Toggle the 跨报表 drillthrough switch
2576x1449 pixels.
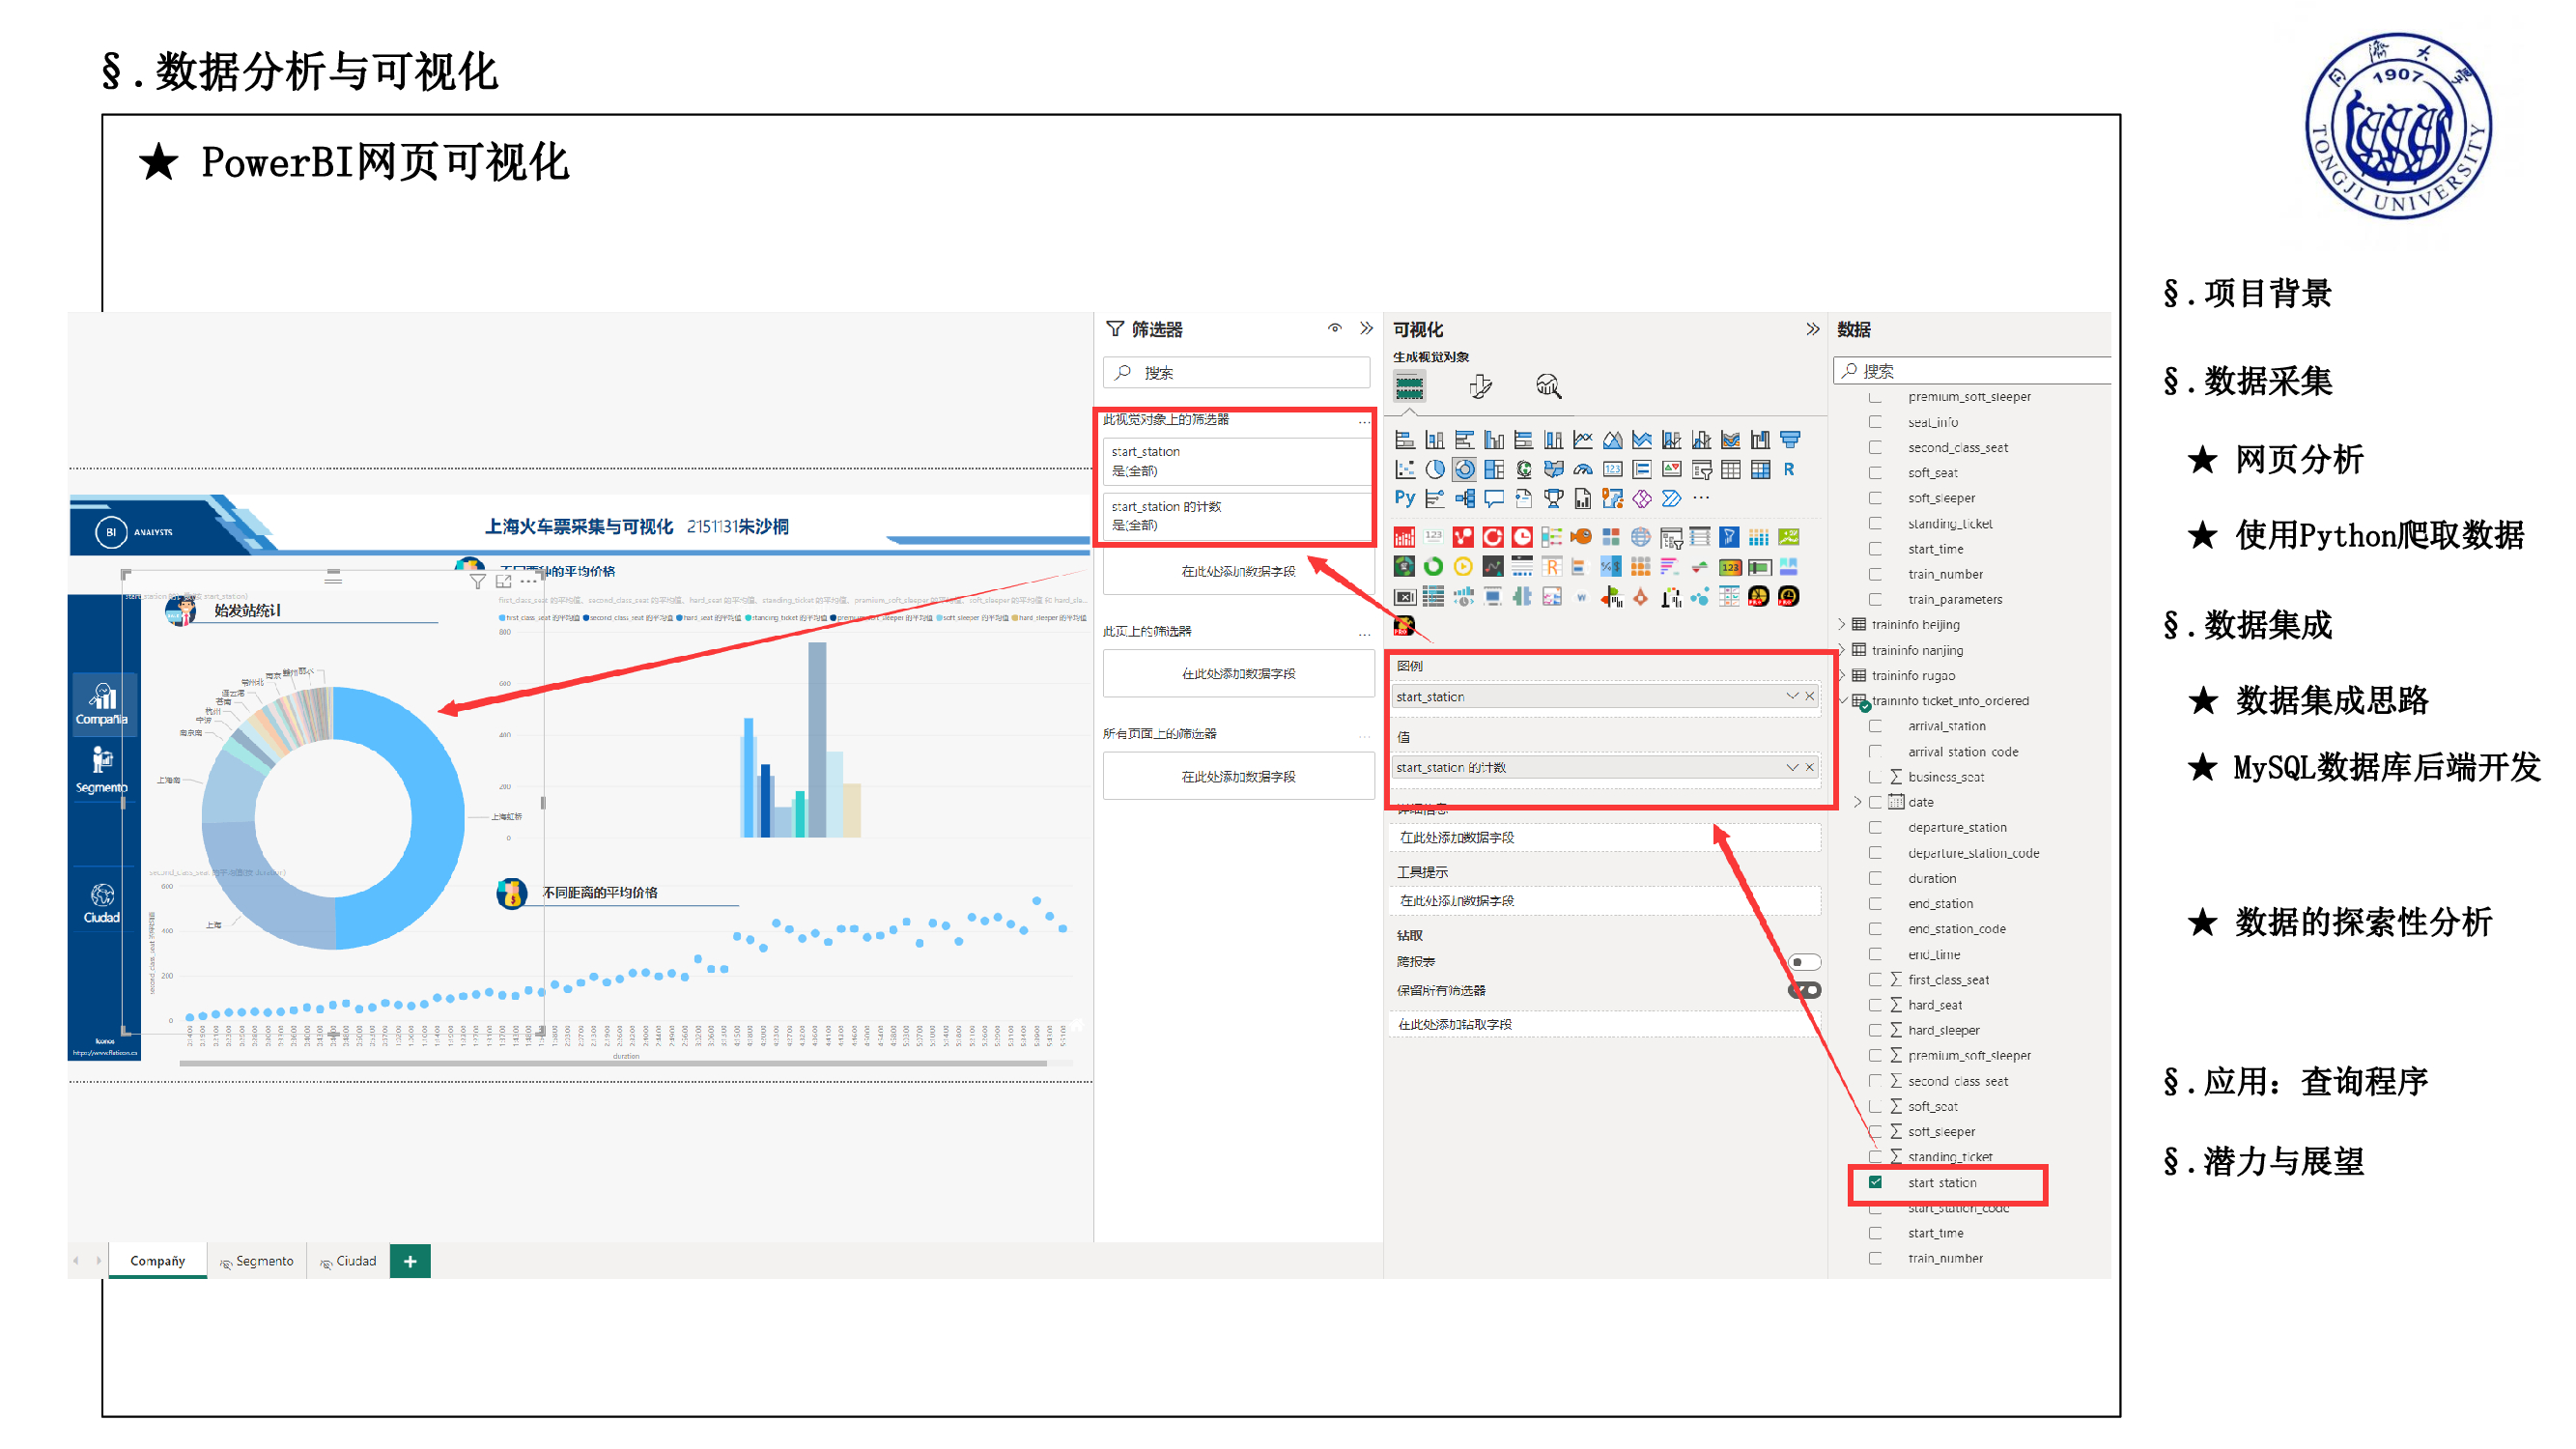click(x=1804, y=962)
